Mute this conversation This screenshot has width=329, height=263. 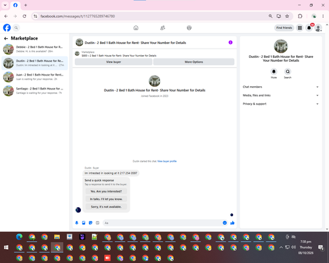[x=274, y=72]
